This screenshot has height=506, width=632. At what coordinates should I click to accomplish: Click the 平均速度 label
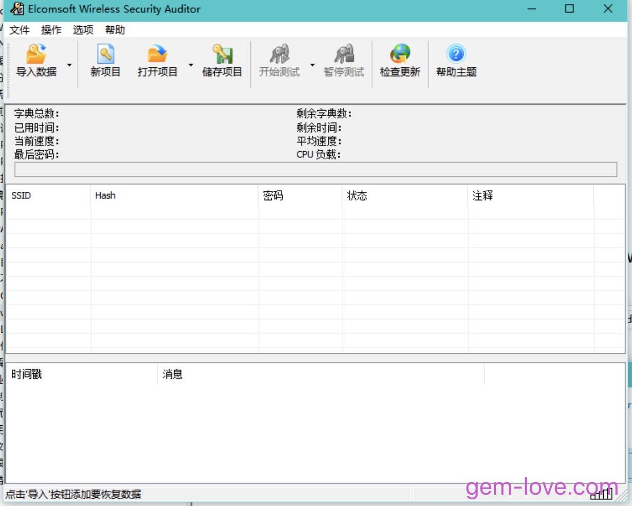(319, 141)
